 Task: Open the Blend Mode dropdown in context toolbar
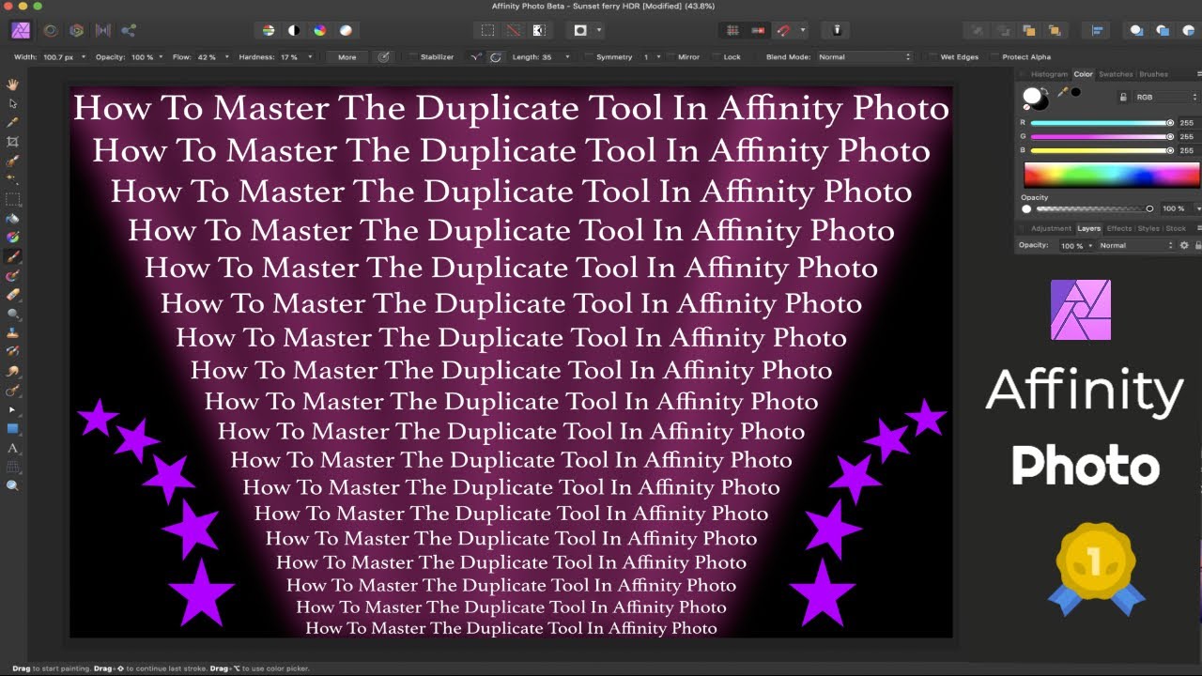[864, 57]
